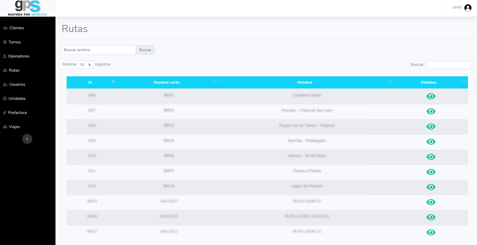
Task: Click the Prefactura paperclip icon
Action: click(x=5, y=113)
